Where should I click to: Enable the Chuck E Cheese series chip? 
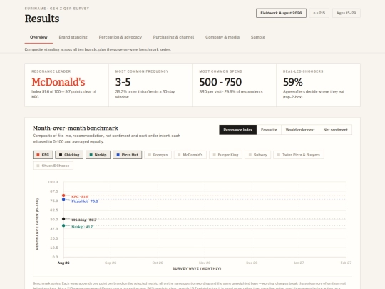(x=53, y=166)
